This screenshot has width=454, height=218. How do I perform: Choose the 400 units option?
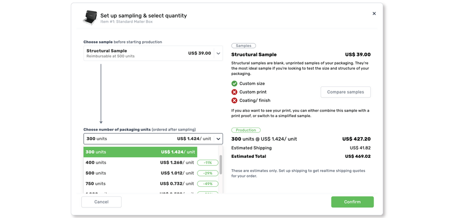click(140, 163)
